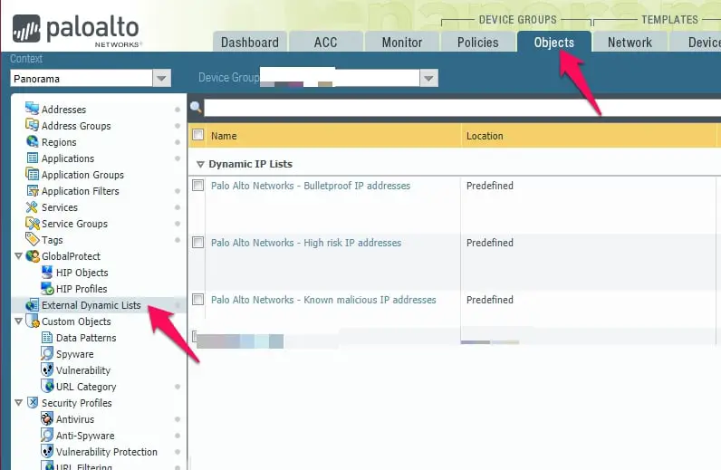Click the GlobalProtect icon
Viewport: 721px width, 470px height.
click(33, 256)
